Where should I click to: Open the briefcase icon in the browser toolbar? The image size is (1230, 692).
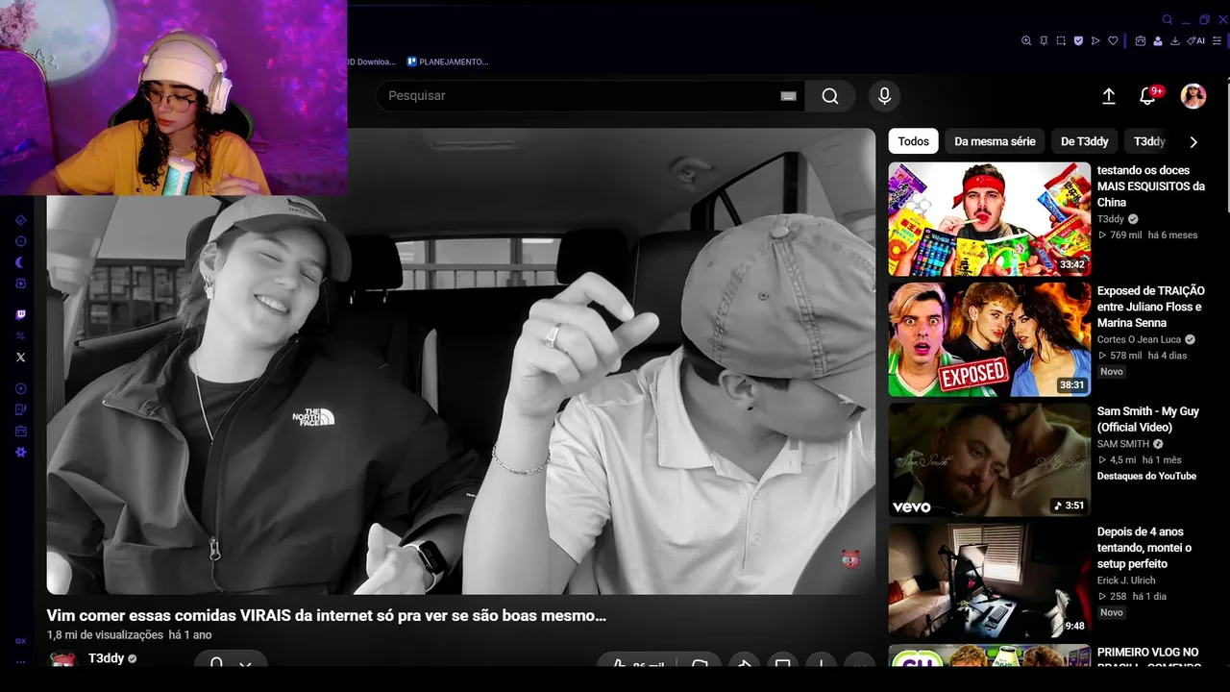pyautogui.click(x=1141, y=41)
